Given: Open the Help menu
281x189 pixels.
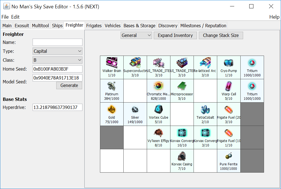Looking at the screenshot, I should pos(274,17).
